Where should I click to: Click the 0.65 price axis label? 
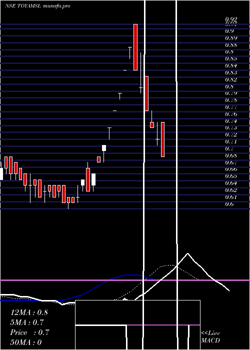[231, 176]
